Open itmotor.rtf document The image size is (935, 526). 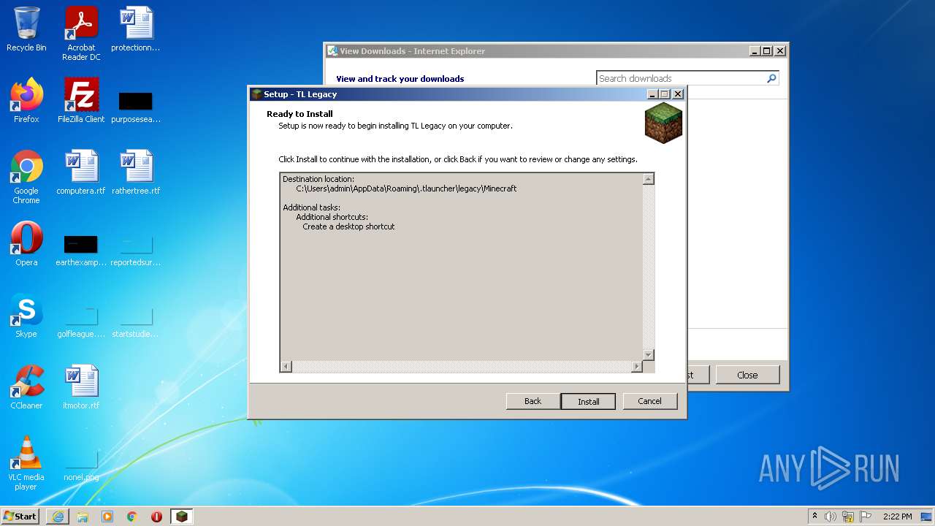[81, 387]
